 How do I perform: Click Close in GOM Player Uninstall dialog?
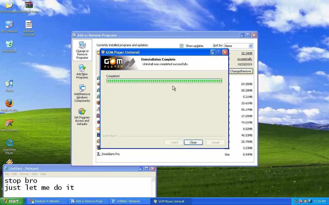click(x=193, y=142)
